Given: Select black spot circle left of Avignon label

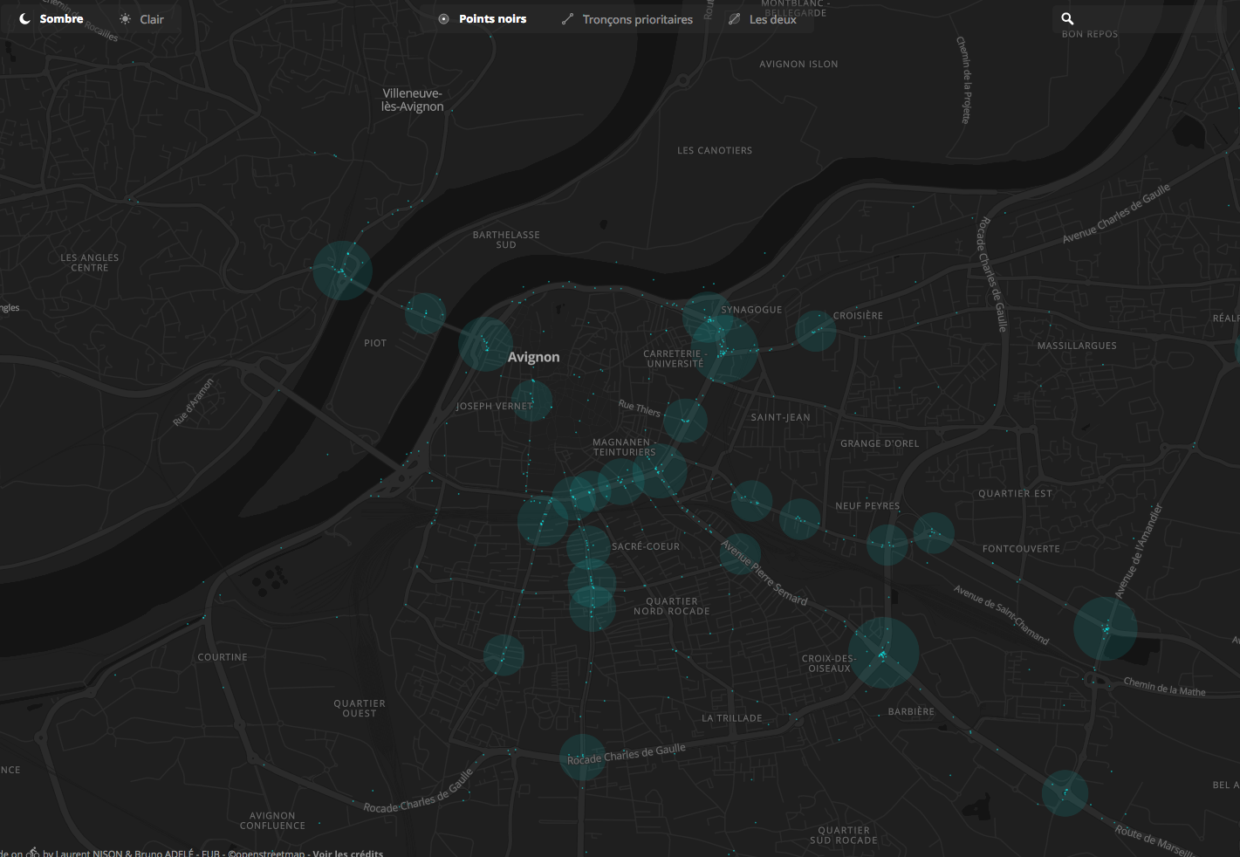Looking at the screenshot, I should tap(485, 344).
